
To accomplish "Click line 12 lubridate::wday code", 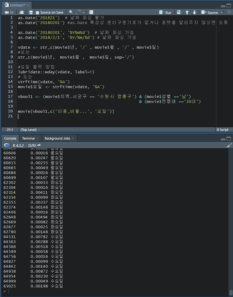I will coord(56,72).
